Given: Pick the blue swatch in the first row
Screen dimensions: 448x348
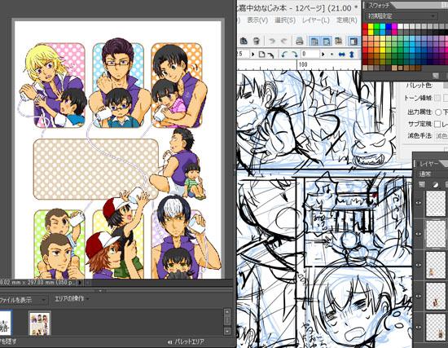Looking at the screenshot, I should pos(389,26).
